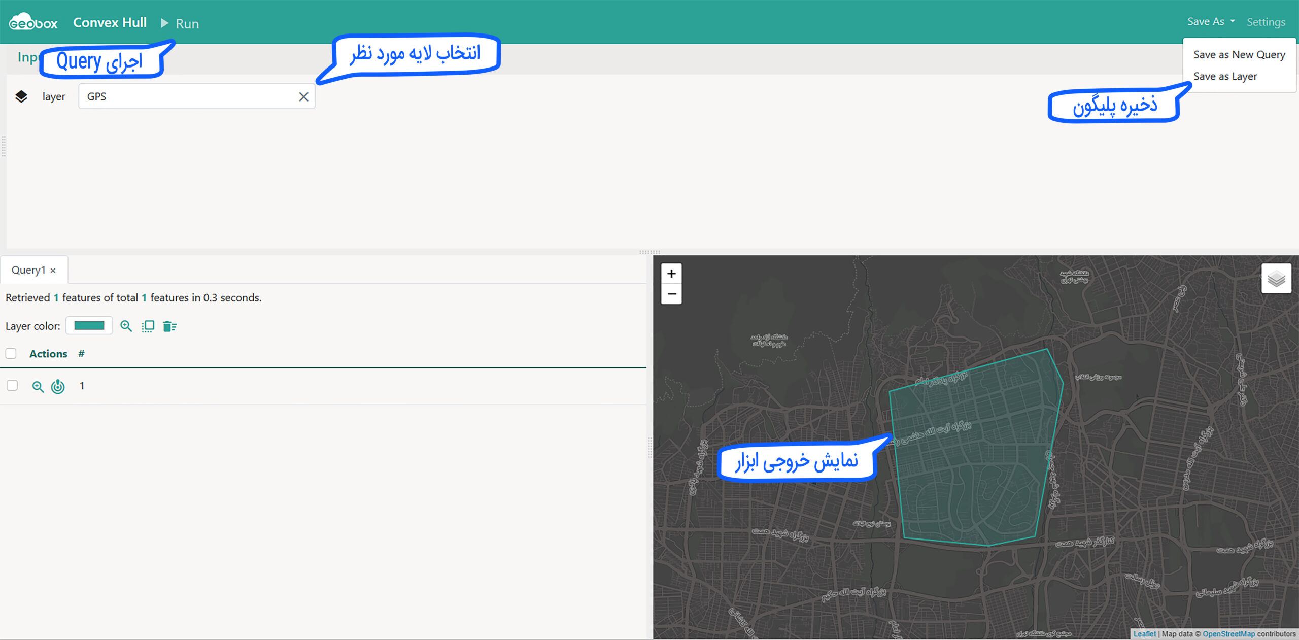This screenshot has height=640, width=1299.
Task: Open the layer GPS combo box
Action: pos(188,97)
